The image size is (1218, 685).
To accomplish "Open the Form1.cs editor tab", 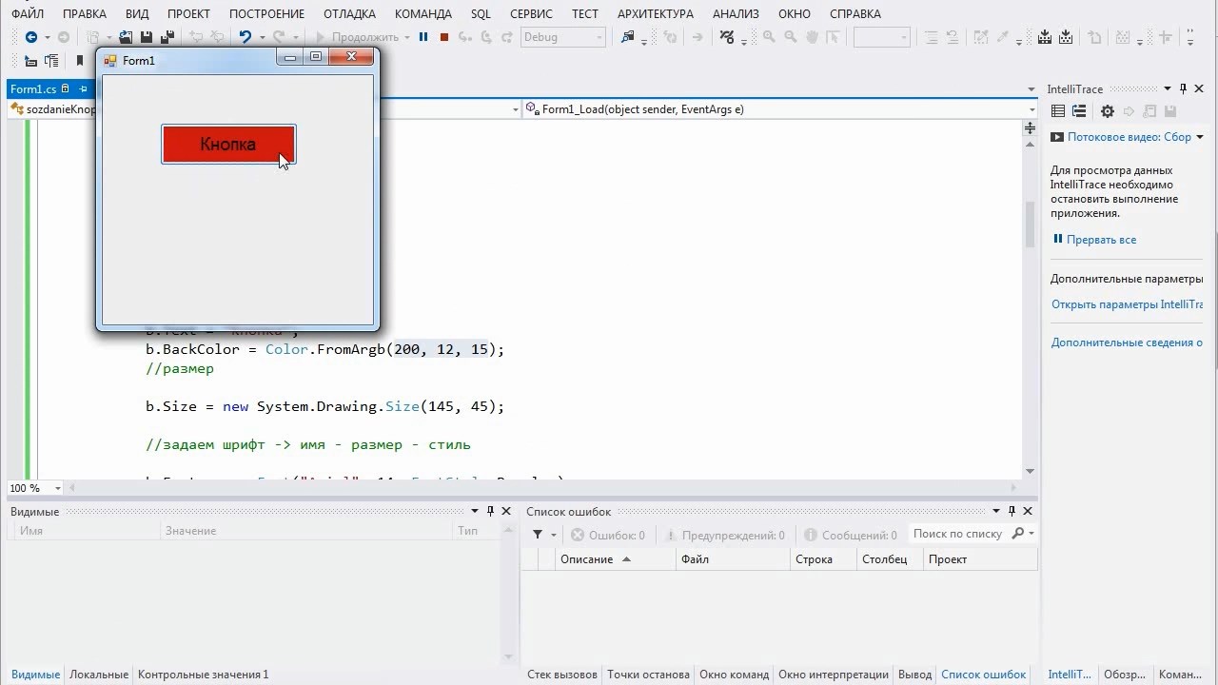I will pos(33,88).
